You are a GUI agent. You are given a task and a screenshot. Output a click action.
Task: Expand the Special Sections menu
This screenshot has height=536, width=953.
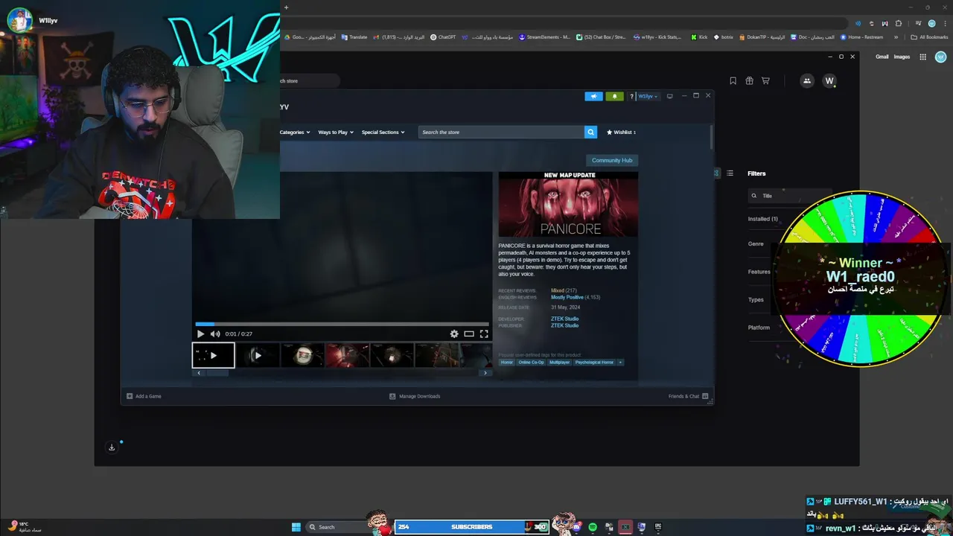(383, 132)
